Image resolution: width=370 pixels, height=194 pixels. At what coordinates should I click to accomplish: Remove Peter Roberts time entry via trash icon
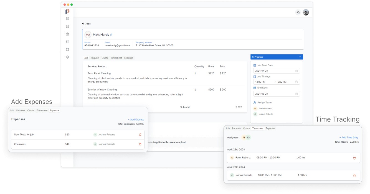click(354, 158)
